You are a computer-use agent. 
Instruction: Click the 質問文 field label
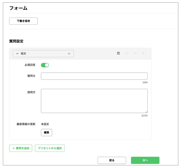coord(31,76)
